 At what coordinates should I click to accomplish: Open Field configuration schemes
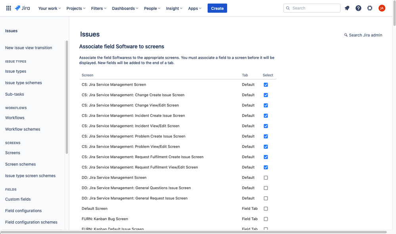(31, 222)
